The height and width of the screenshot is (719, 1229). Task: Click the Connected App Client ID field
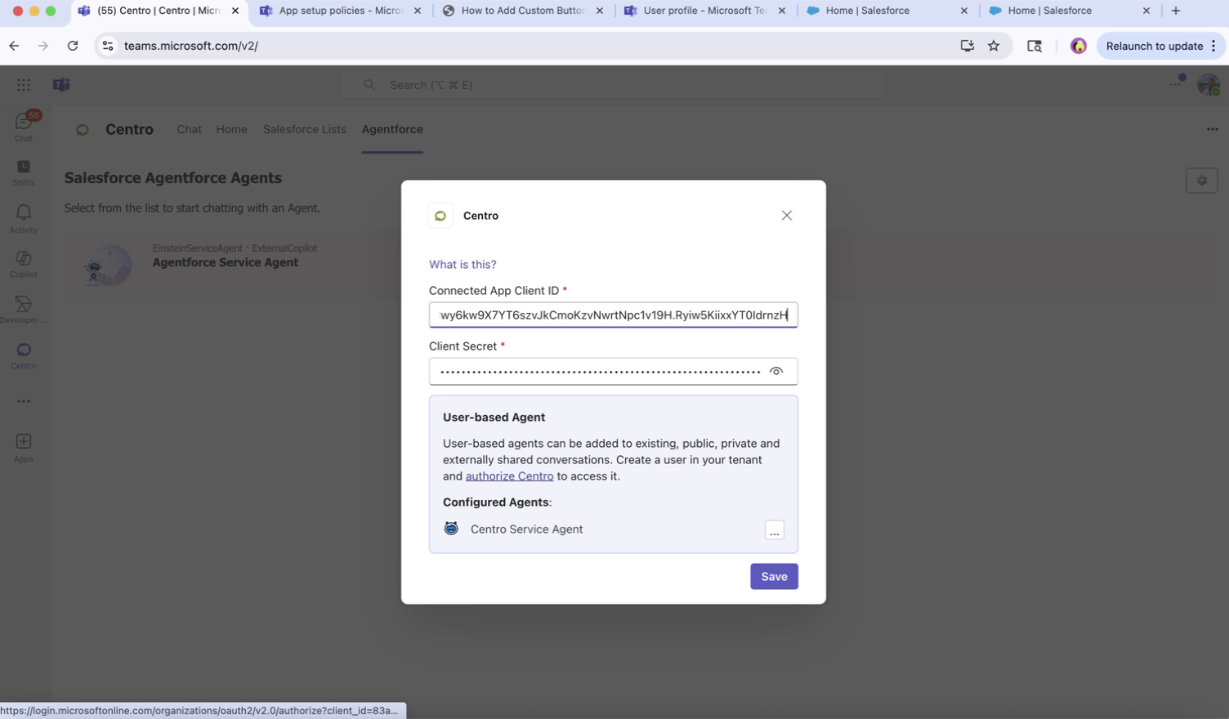pyautogui.click(x=613, y=315)
